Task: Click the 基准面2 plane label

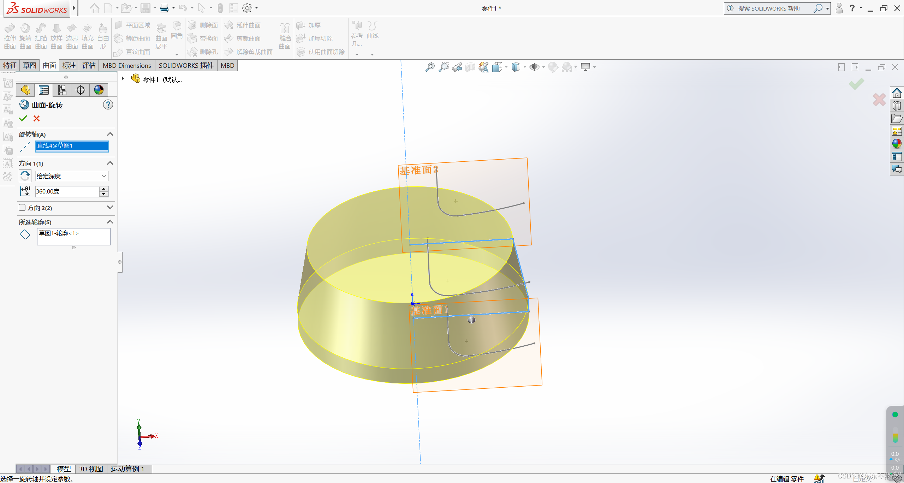Action: [419, 170]
